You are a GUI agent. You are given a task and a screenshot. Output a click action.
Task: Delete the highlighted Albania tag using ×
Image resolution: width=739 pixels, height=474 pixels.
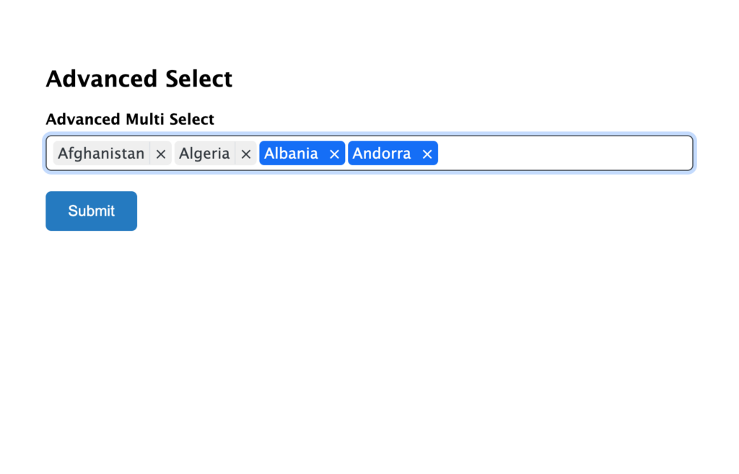coord(334,154)
